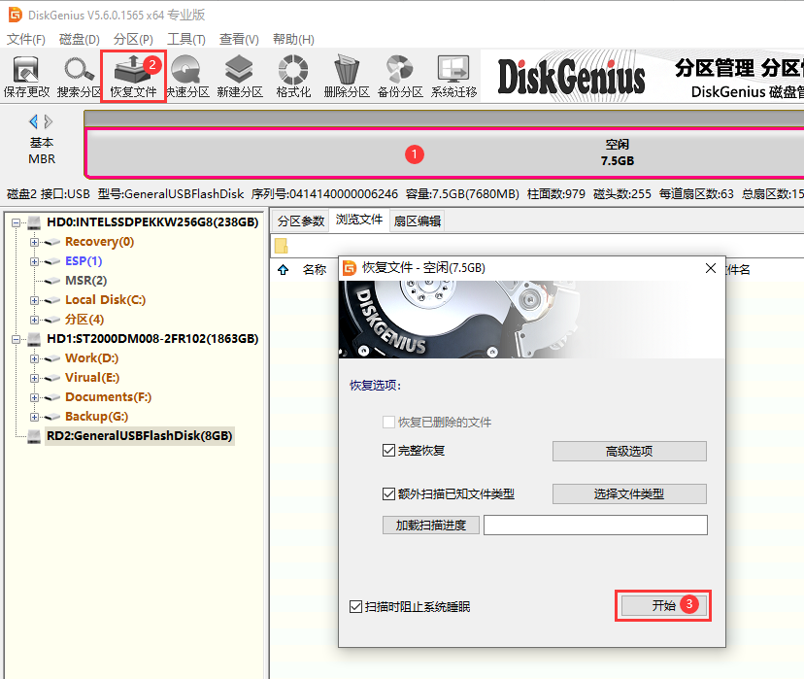This screenshot has width=804, height=679.
Task: Expand the Local Disk(C:) node
Action: pyautogui.click(x=34, y=300)
